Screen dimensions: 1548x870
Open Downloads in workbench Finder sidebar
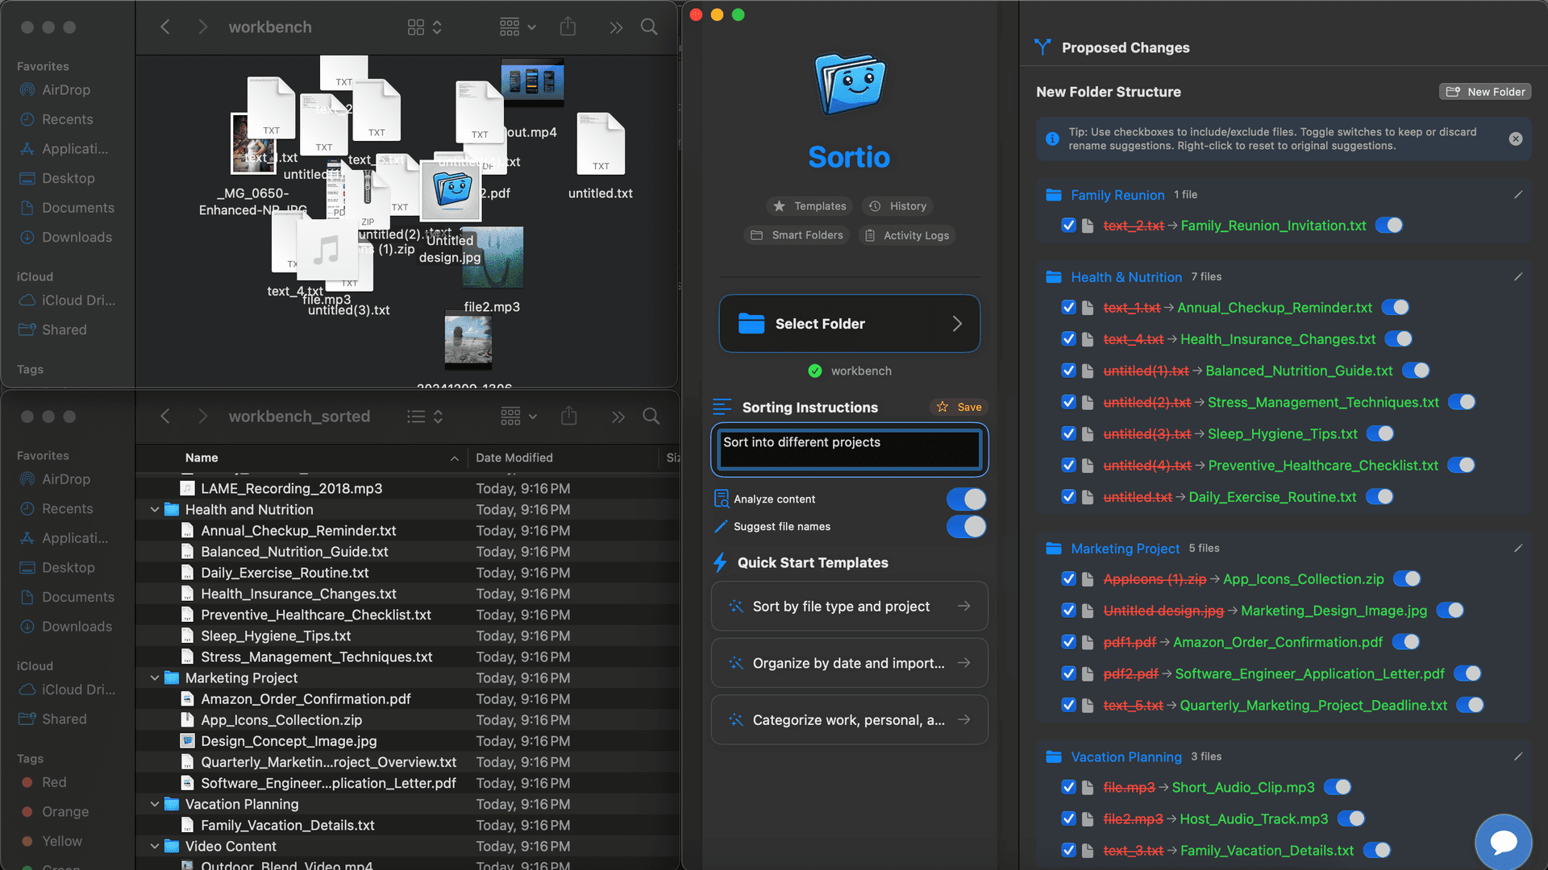[77, 237]
